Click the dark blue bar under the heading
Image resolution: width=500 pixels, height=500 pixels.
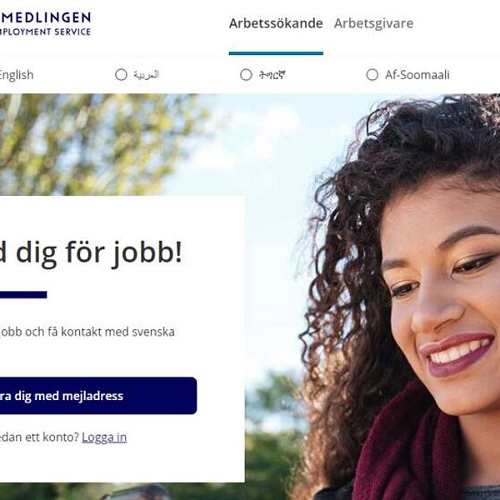click(x=23, y=295)
